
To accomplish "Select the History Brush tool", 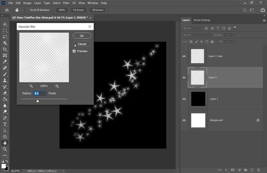I will coord(5,87).
